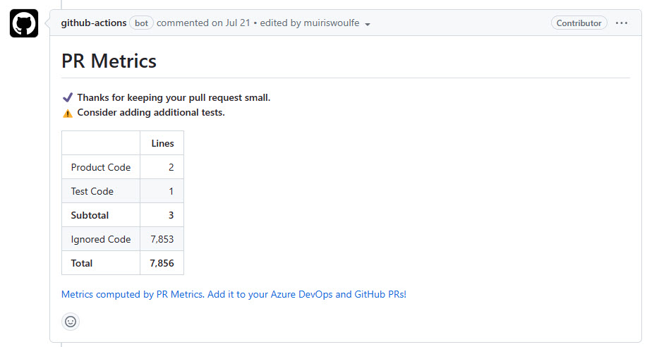Open the github-actions author profile link

[93, 23]
